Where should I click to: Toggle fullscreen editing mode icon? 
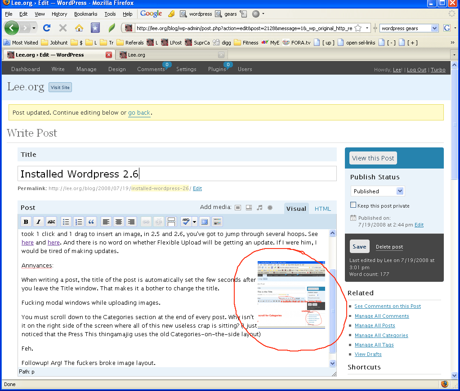(205, 222)
